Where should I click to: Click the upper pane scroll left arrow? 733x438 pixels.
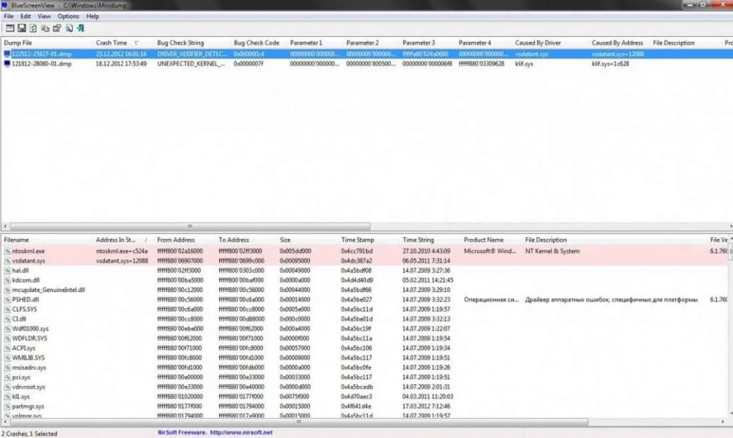click(5, 226)
